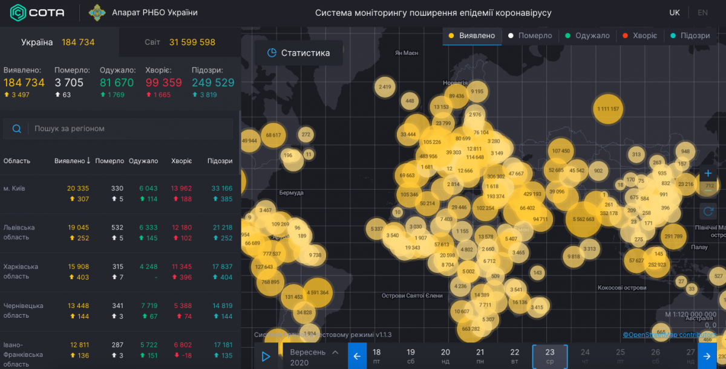Sort table by Виявлено column arrow
Viewport: 726px width, 369px height.
[x=88, y=161]
